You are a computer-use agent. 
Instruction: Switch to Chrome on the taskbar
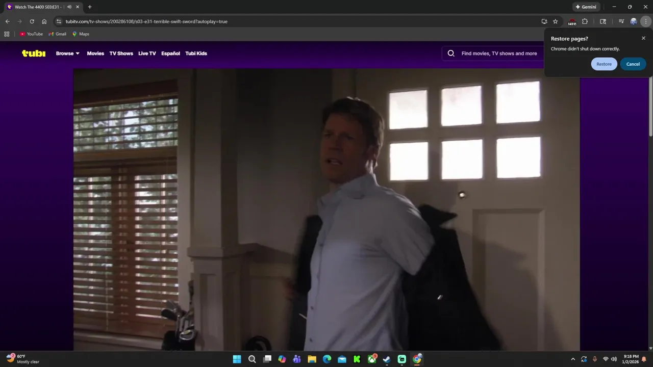point(417,359)
